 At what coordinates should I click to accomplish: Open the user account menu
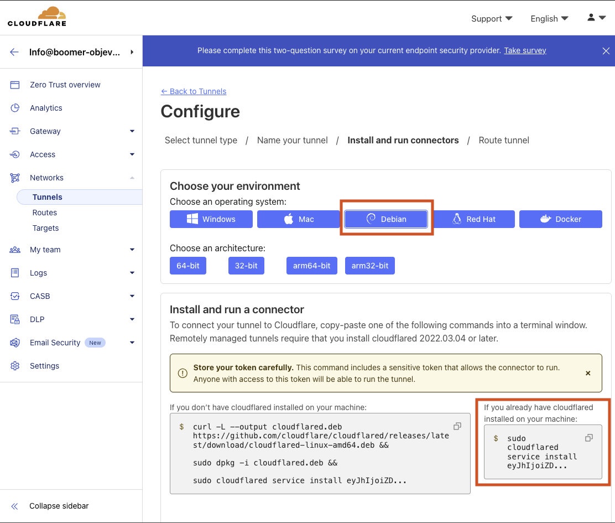pyautogui.click(x=596, y=18)
